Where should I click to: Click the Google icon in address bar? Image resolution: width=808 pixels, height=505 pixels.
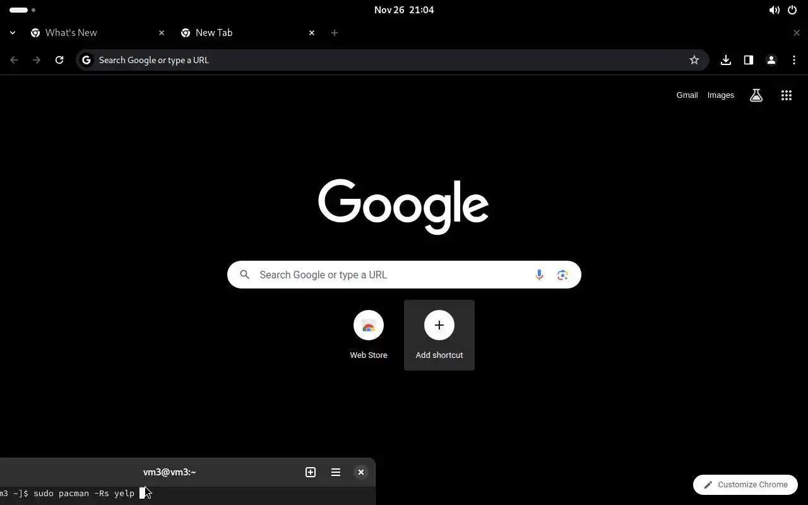[86, 60]
